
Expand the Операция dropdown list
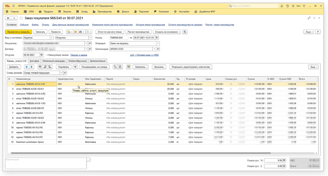pos(158,43)
